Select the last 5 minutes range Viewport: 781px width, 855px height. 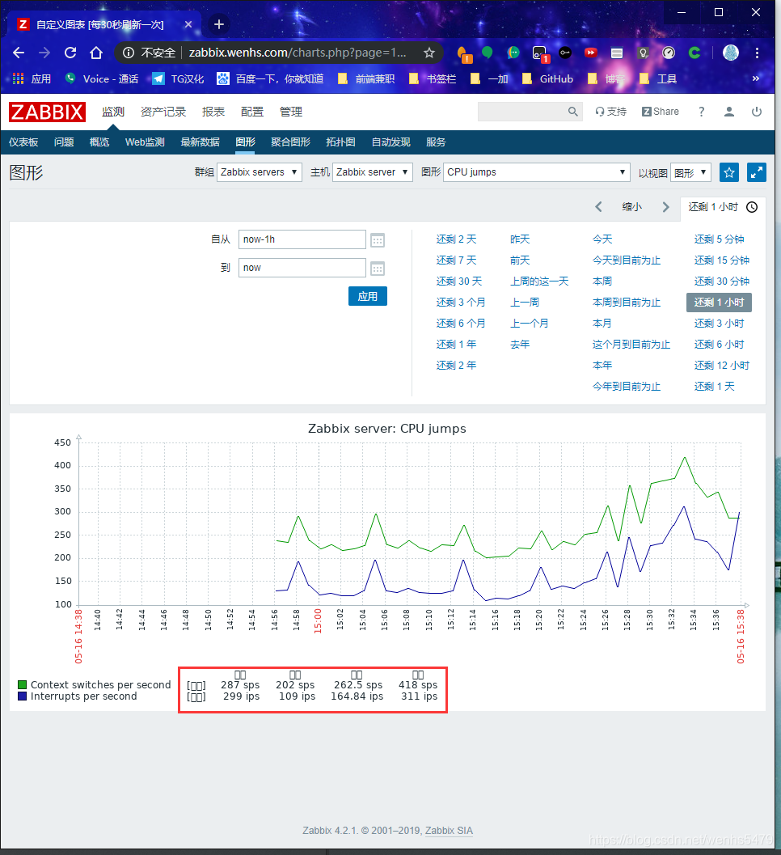click(719, 239)
